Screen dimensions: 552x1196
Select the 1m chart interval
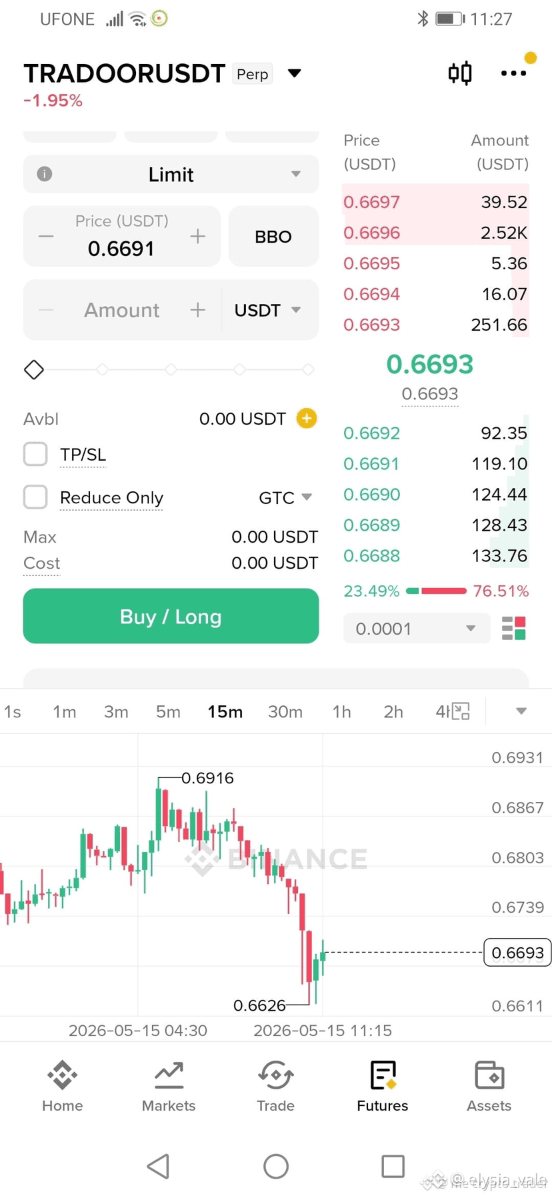point(65,711)
